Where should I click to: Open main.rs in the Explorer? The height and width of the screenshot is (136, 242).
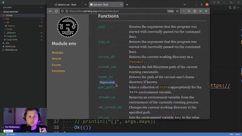click(x=11, y=26)
